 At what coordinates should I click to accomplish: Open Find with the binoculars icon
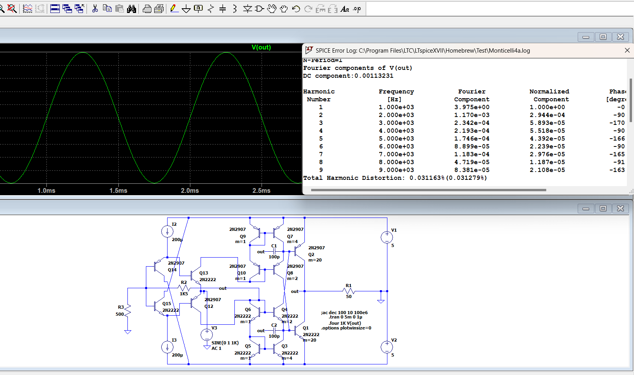pos(132,9)
